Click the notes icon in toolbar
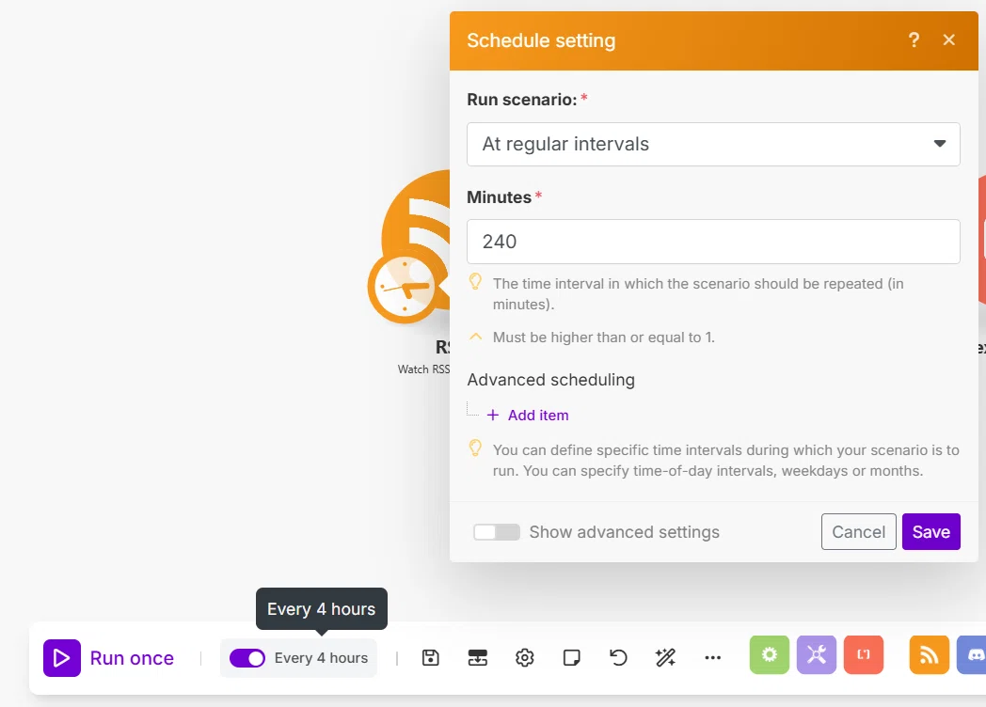The height and width of the screenshot is (707, 986). click(x=572, y=658)
